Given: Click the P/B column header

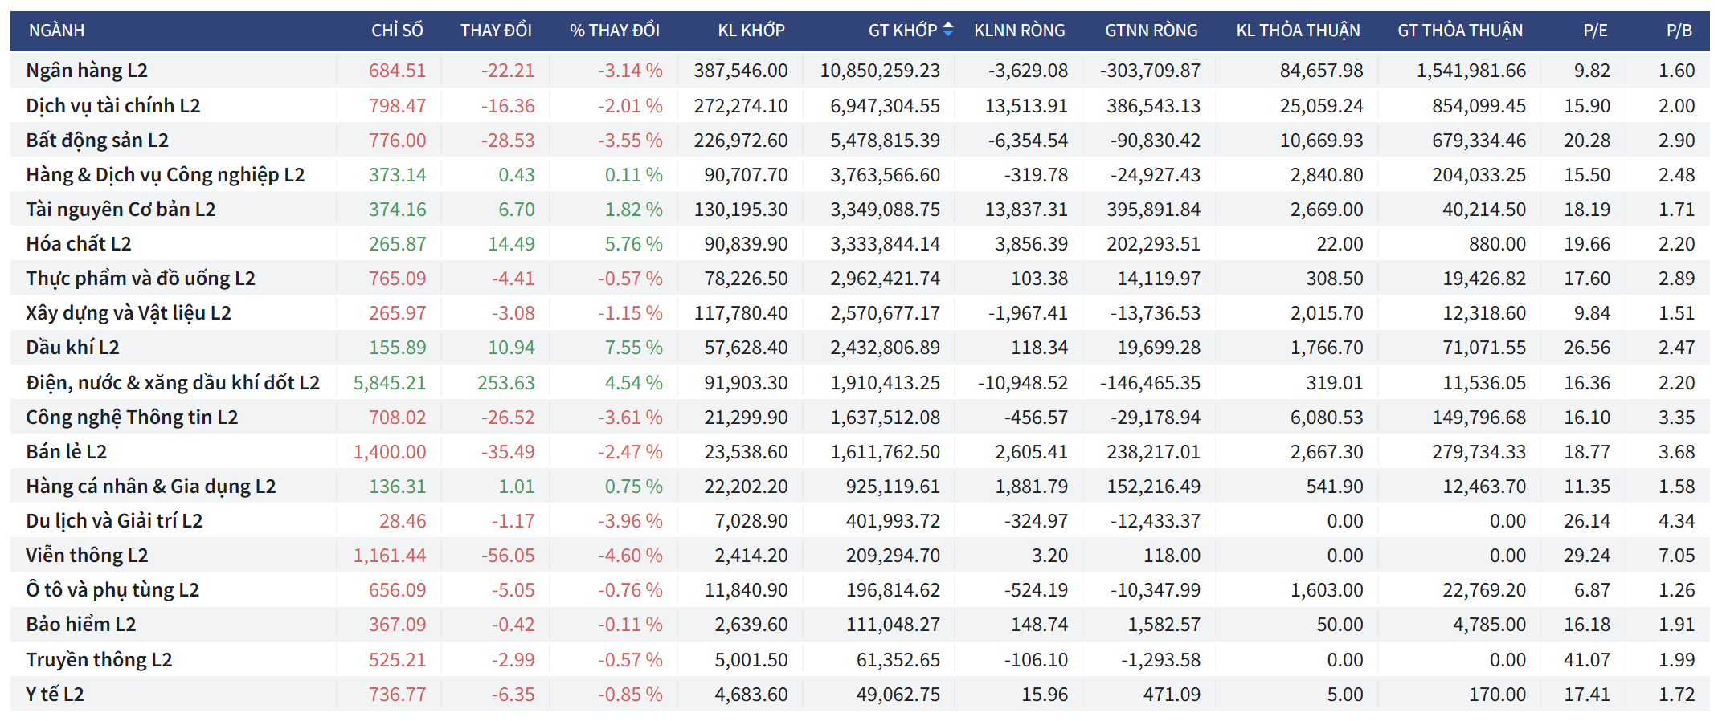Looking at the screenshot, I should click(x=1679, y=31).
